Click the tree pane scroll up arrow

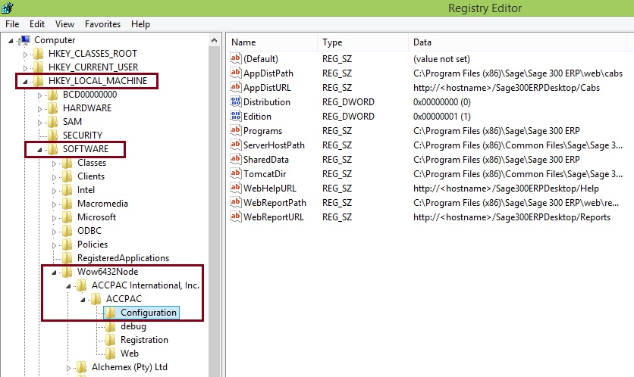pyautogui.click(x=215, y=40)
